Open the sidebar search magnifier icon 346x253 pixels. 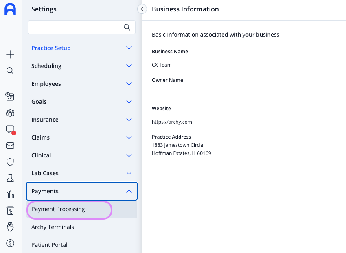click(10, 71)
